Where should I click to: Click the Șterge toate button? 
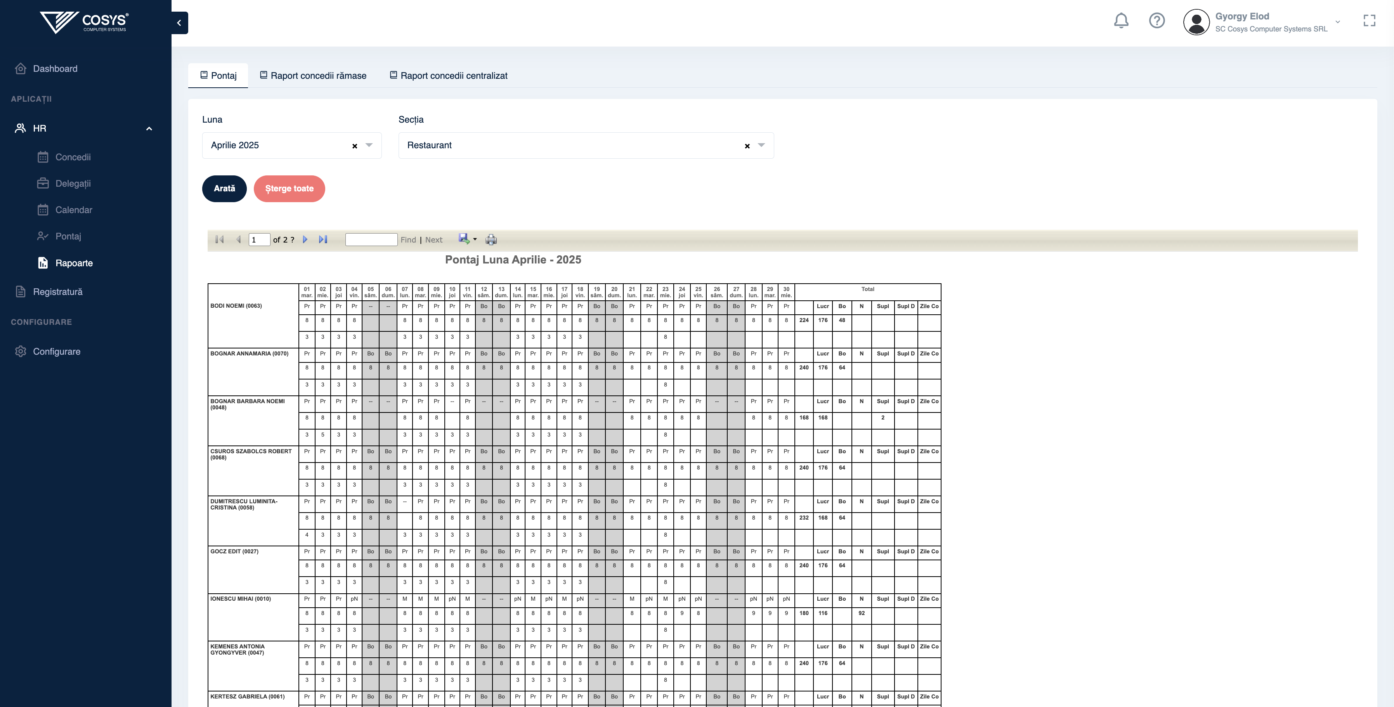click(x=289, y=189)
